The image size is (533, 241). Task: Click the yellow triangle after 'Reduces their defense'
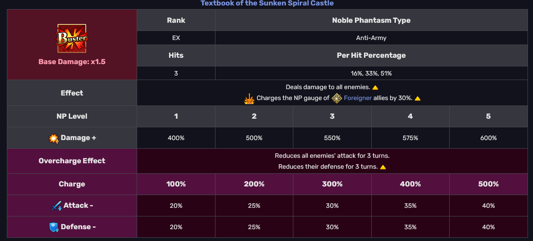(383, 167)
